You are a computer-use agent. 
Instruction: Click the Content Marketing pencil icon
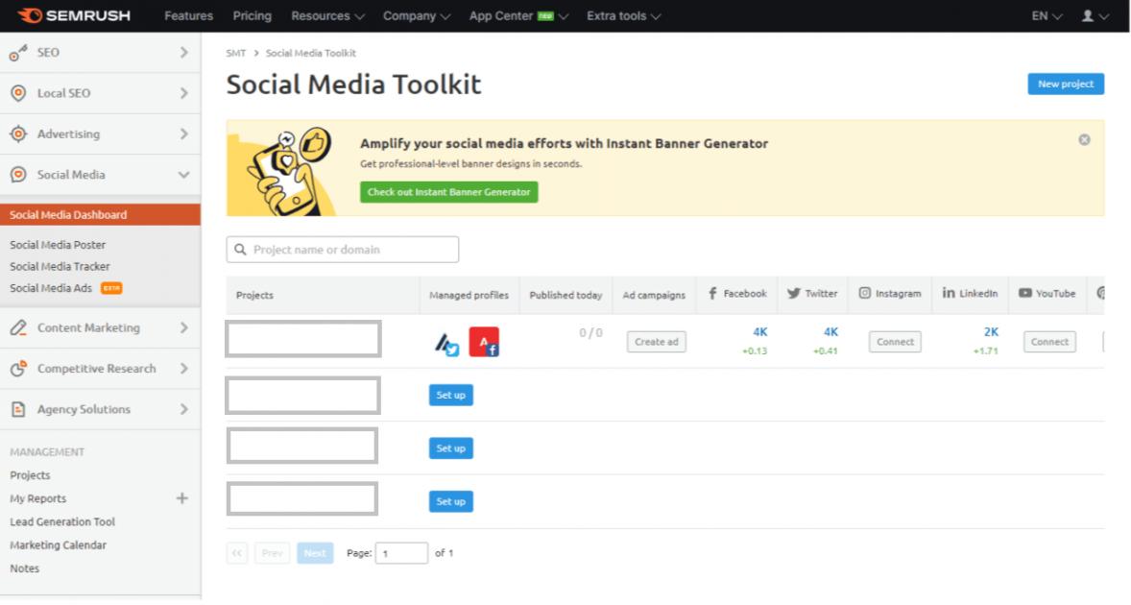click(x=17, y=328)
